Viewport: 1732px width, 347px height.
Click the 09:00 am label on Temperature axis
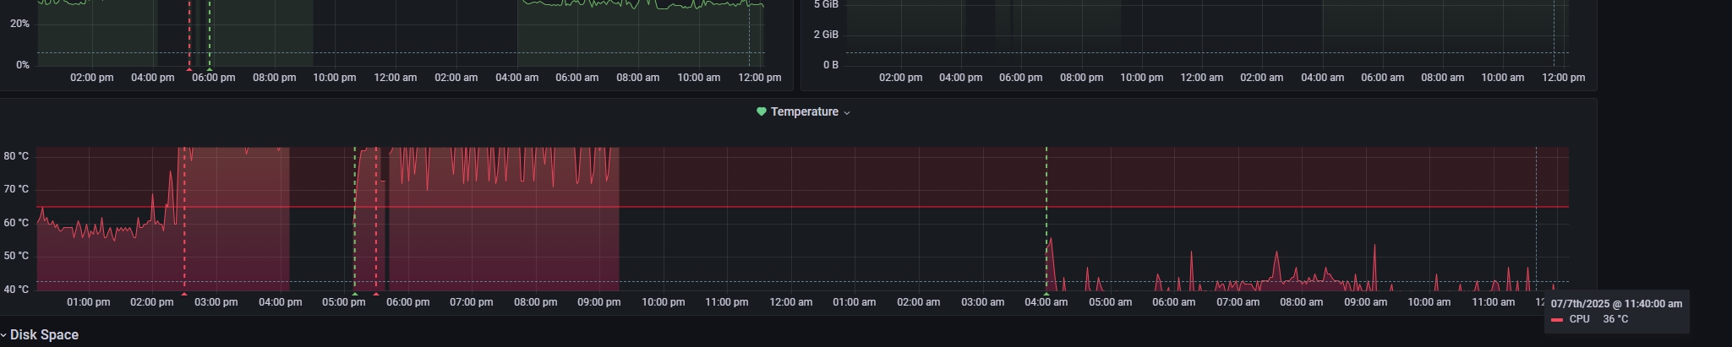click(x=1365, y=302)
